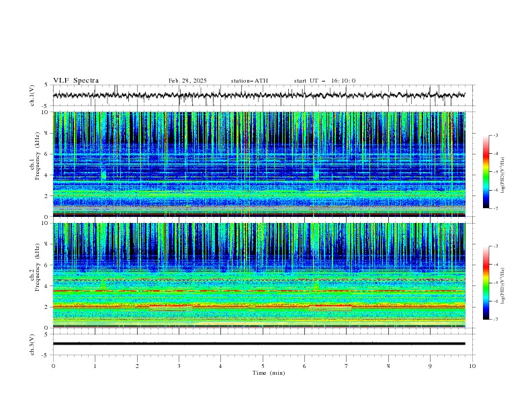Select the "Feb. 28, 2025" date text
The height and width of the screenshot is (411, 532).
coord(187,81)
